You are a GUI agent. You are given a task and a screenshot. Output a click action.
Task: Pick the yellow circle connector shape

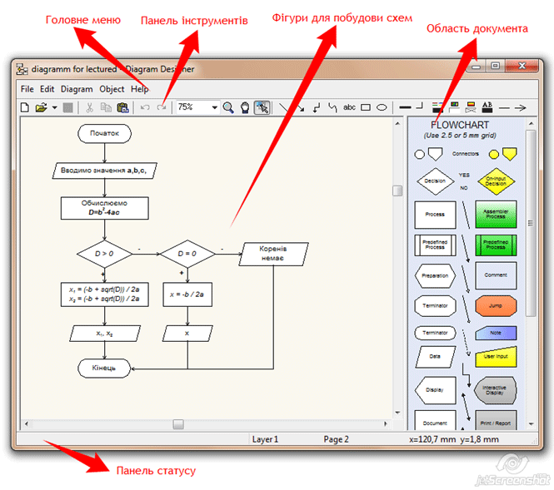point(493,155)
